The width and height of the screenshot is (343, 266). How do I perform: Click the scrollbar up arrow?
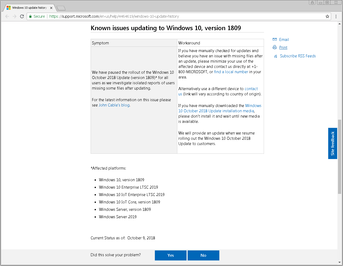(x=340, y=24)
